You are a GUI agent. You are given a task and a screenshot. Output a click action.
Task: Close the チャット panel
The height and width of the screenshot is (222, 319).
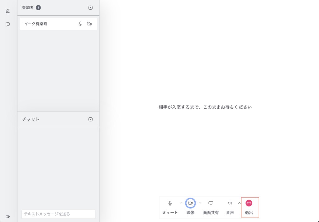pyautogui.click(x=90, y=119)
